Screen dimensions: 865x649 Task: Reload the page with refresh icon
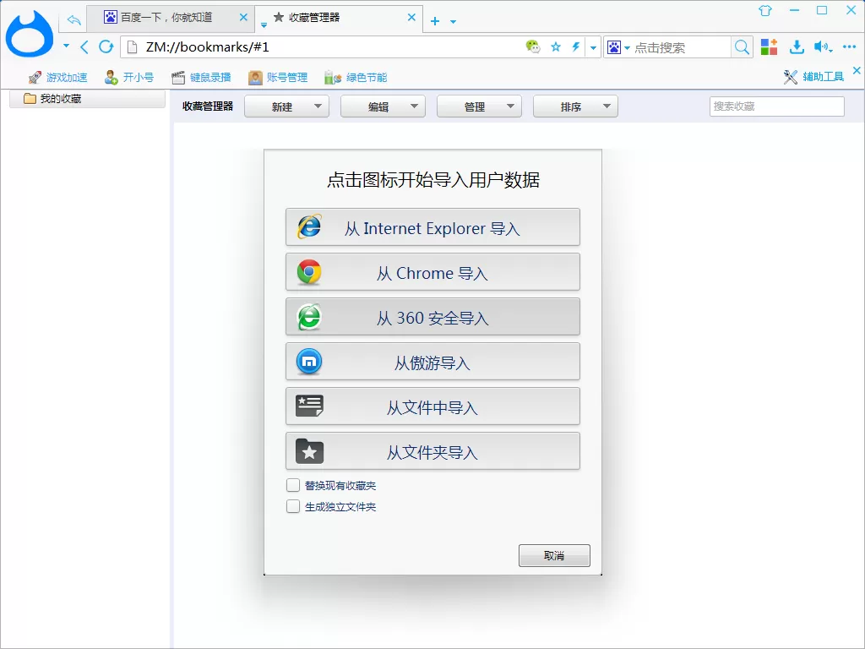[x=106, y=47]
